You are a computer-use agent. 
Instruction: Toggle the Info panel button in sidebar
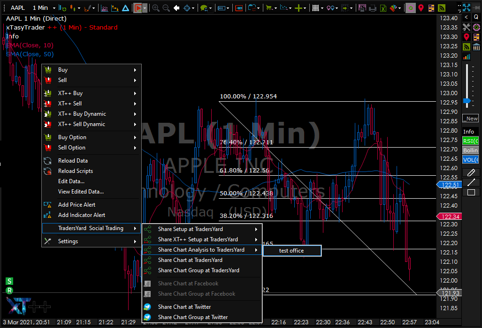[471, 131]
